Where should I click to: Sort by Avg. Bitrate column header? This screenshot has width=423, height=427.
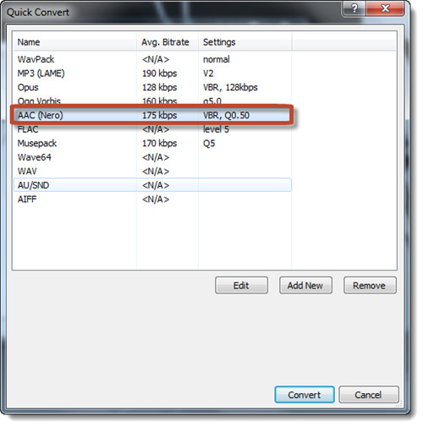point(168,42)
